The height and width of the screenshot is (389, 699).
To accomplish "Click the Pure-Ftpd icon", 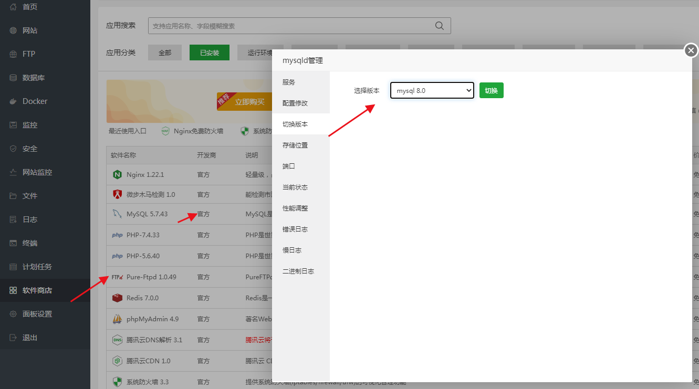I will tap(117, 277).
